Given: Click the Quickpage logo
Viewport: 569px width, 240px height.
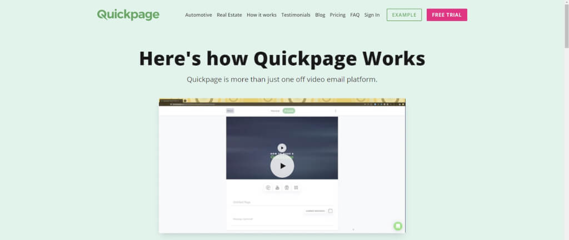Looking at the screenshot, I should 128,15.
